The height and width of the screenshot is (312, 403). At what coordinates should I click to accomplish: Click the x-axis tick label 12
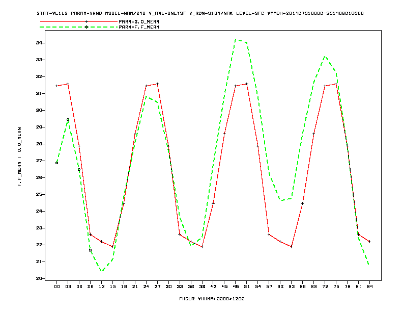tap(102, 287)
